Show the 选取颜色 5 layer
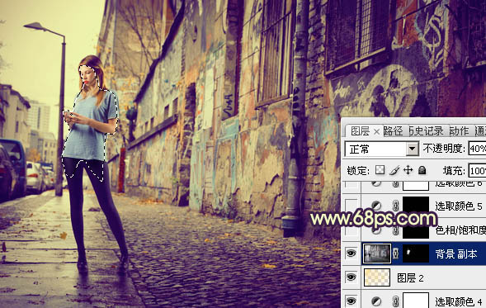486x308 pixels. click(x=352, y=206)
